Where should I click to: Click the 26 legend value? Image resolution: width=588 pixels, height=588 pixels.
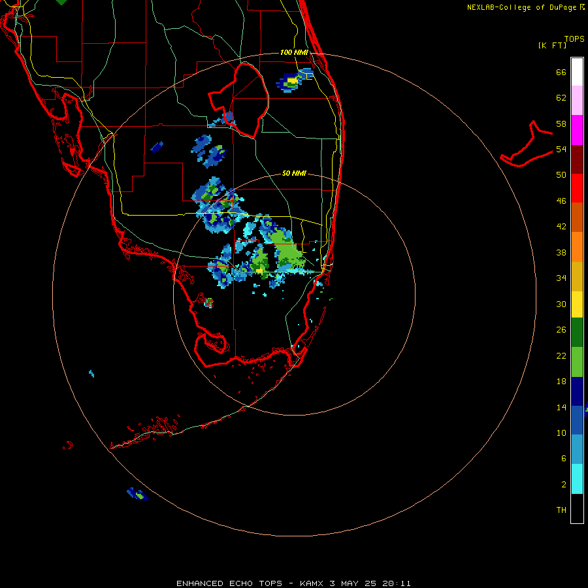pos(561,330)
